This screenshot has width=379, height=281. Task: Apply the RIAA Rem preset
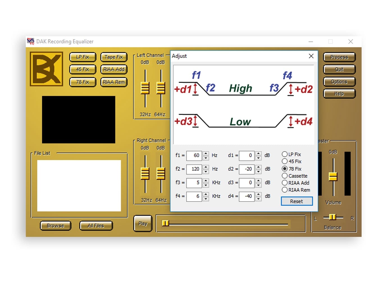click(113, 82)
